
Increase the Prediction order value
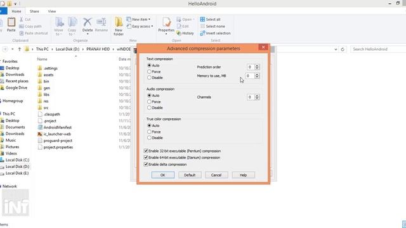click(257, 66)
